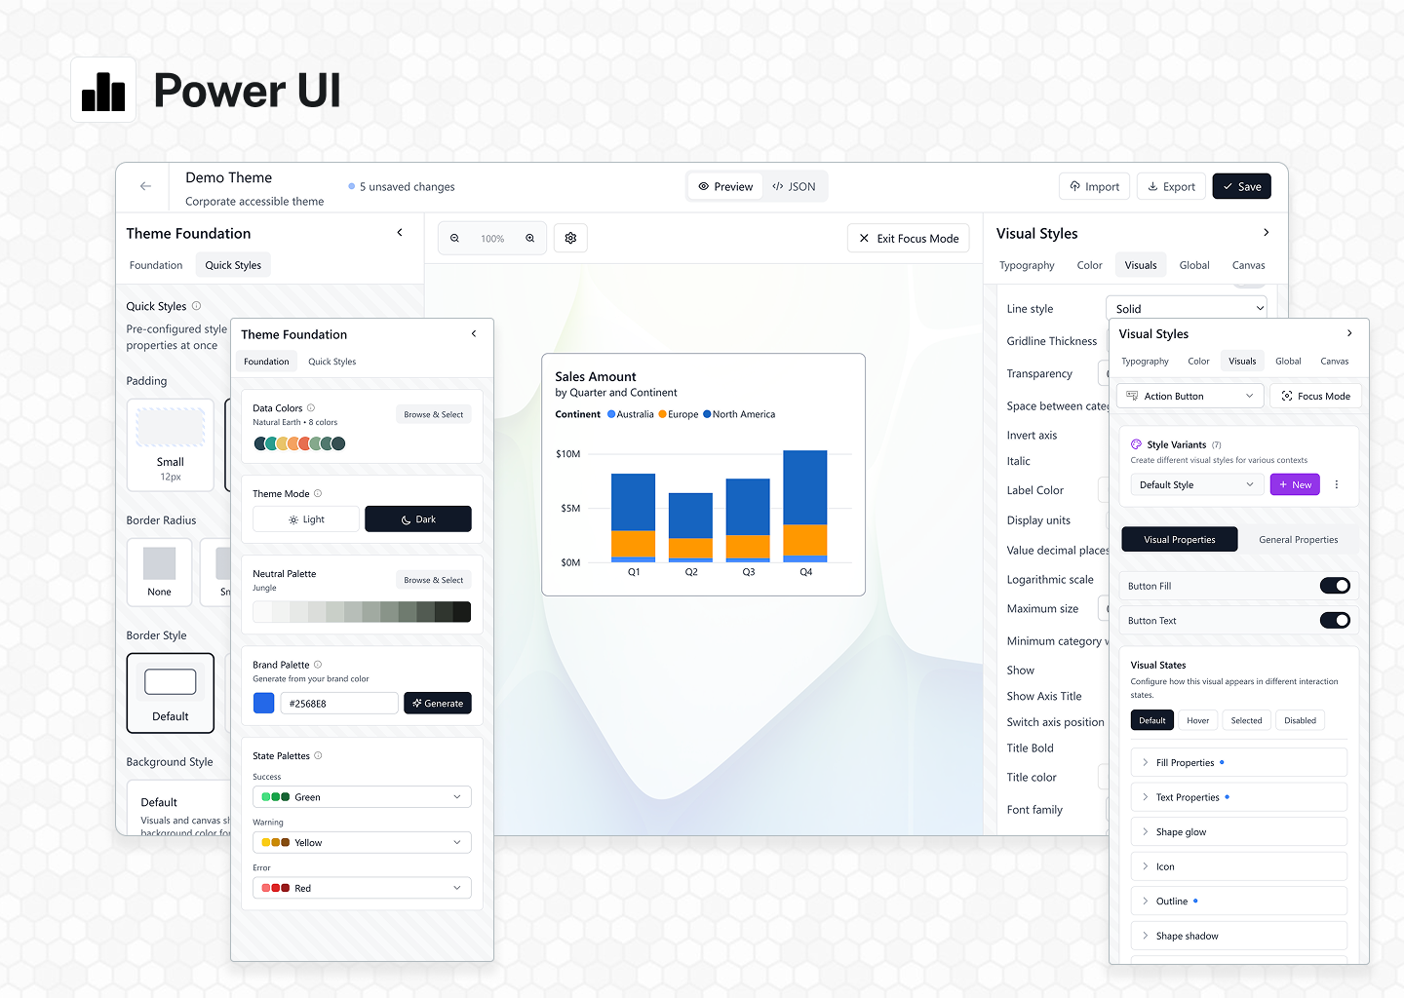The height and width of the screenshot is (998, 1404).
Task: Disable the Button Fill toggle
Action: (x=1335, y=586)
